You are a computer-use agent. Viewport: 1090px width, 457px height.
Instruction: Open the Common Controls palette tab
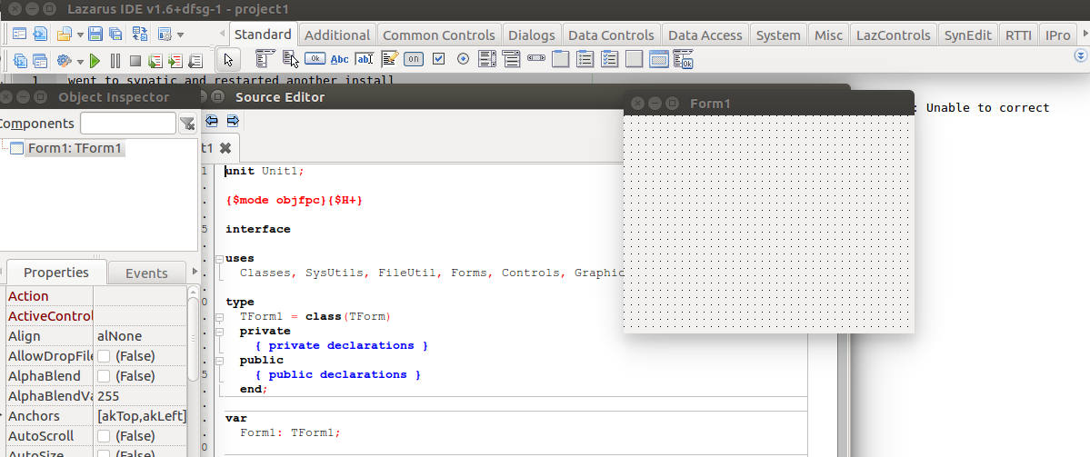click(439, 35)
